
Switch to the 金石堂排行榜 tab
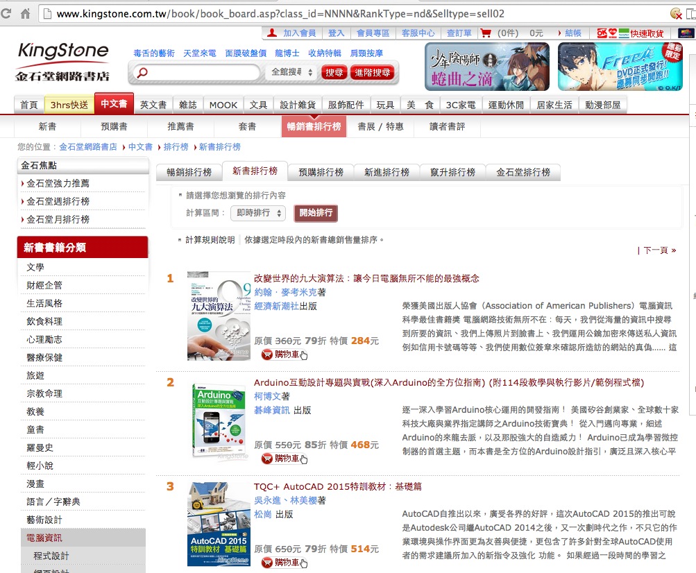(x=523, y=172)
